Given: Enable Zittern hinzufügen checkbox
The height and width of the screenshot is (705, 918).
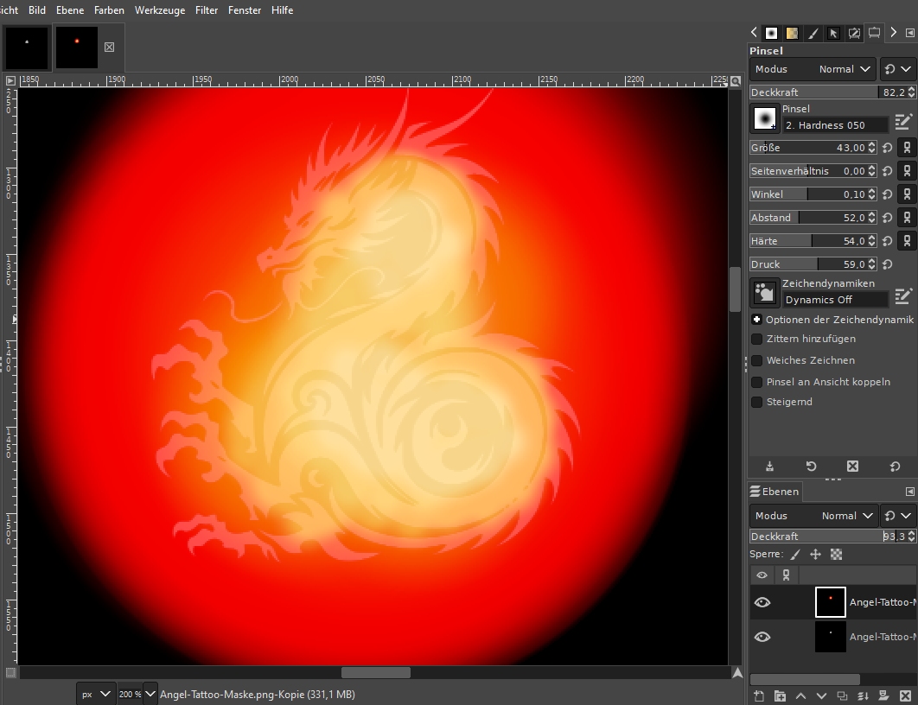Looking at the screenshot, I should click(756, 339).
